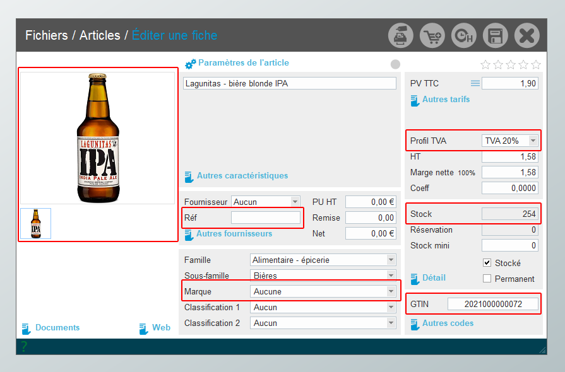
Task: Click the gray status circle indicator
Action: click(x=395, y=64)
